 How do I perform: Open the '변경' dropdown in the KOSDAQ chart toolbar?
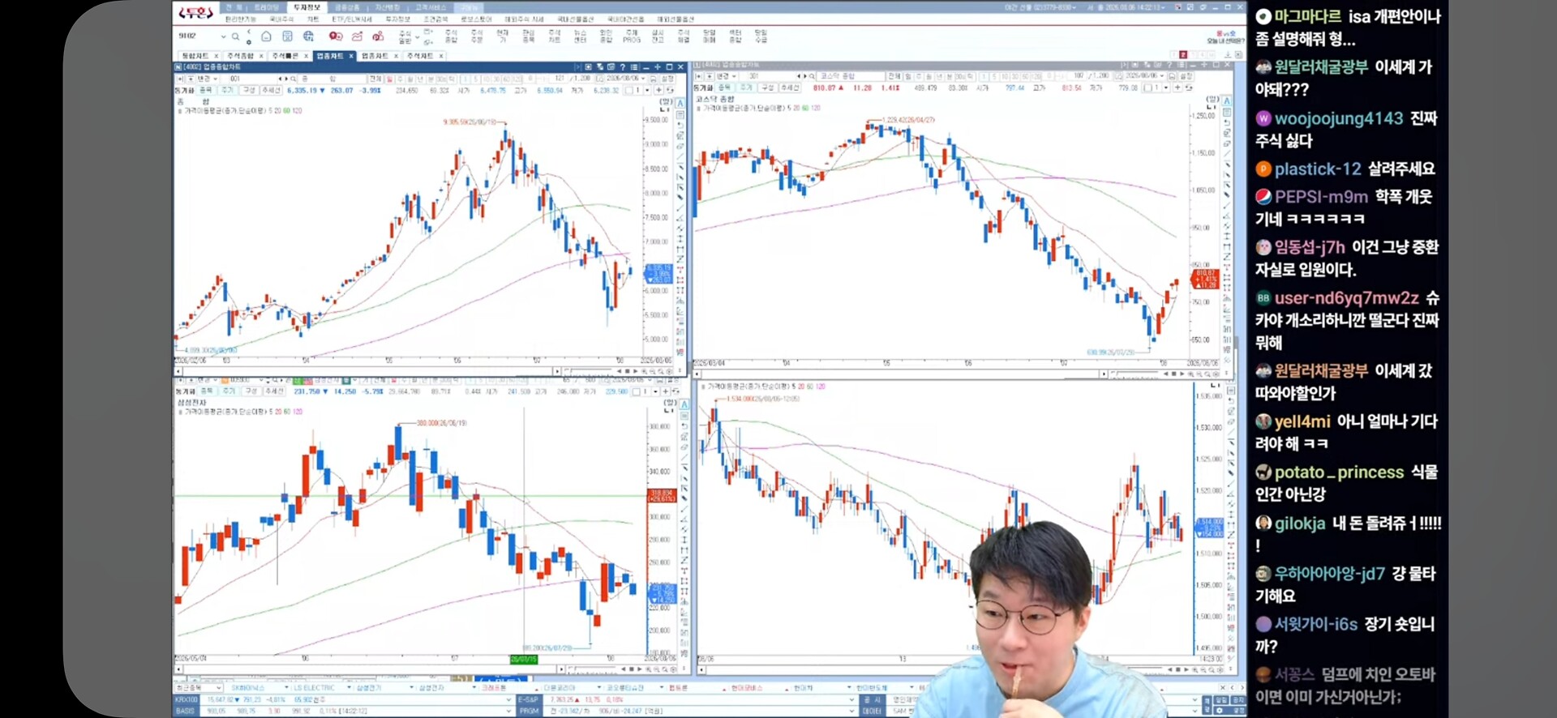[726, 76]
